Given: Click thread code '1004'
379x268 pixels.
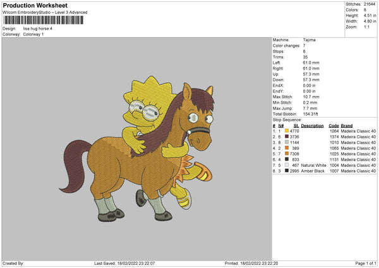Looking at the screenshot, I should 334,165.
